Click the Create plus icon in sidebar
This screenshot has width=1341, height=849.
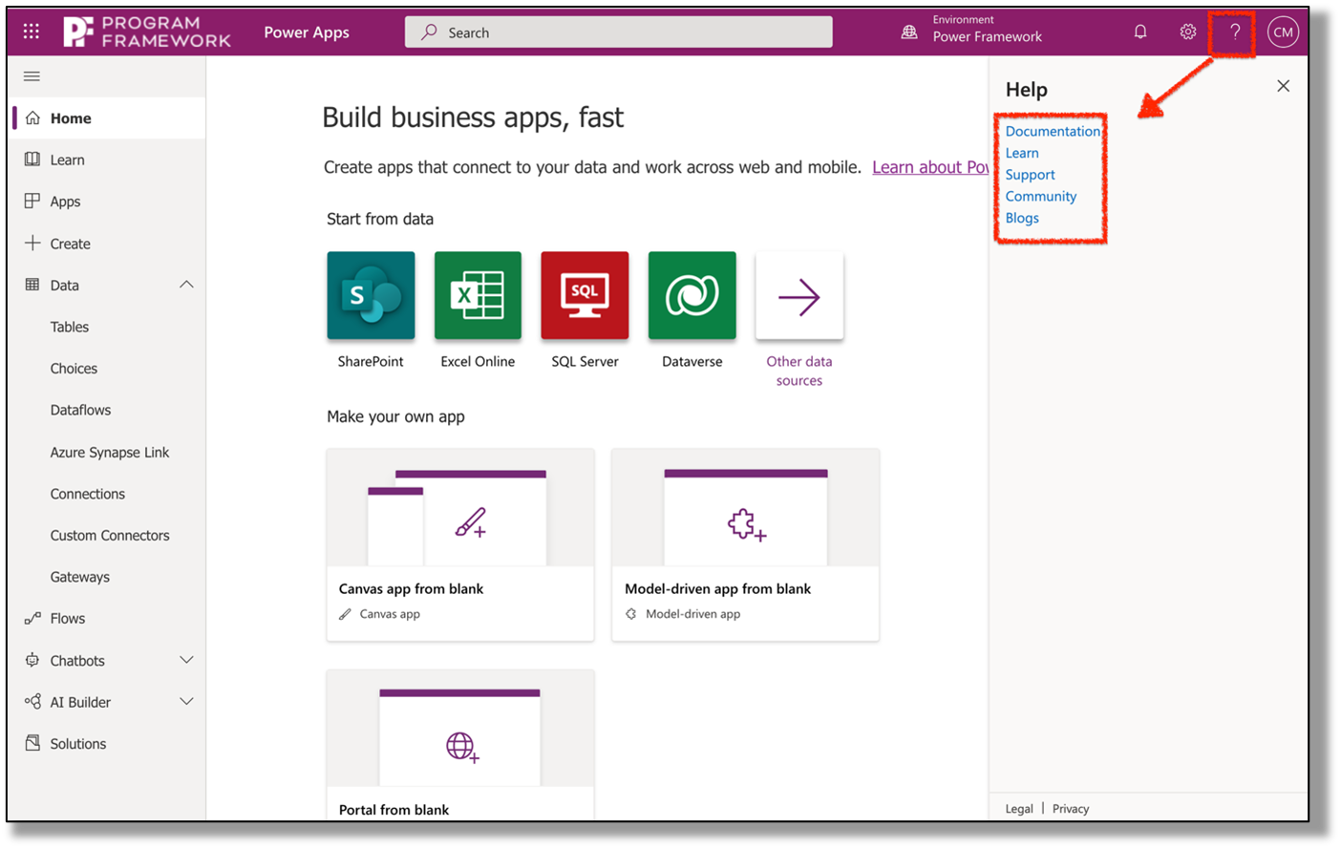[x=32, y=243]
